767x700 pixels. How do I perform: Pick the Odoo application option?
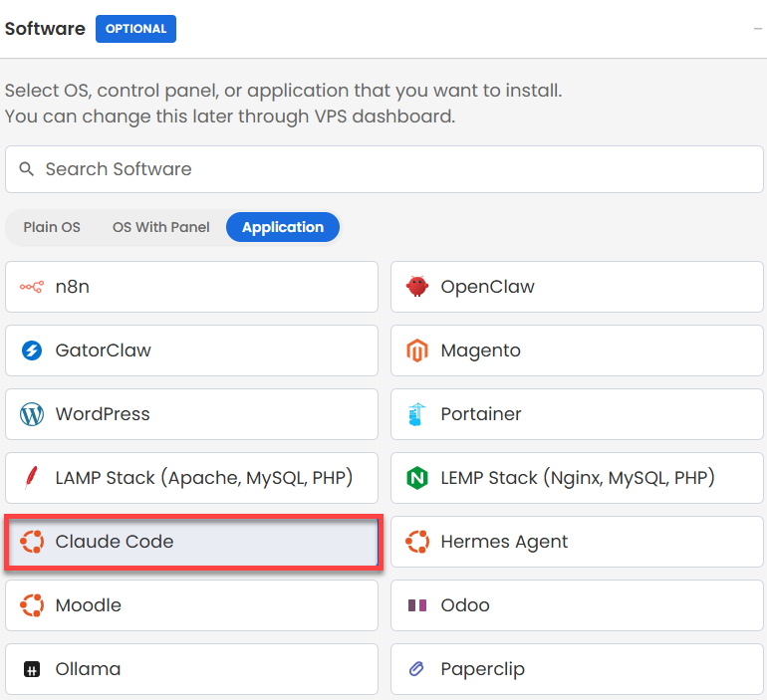[x=577, y=605]
